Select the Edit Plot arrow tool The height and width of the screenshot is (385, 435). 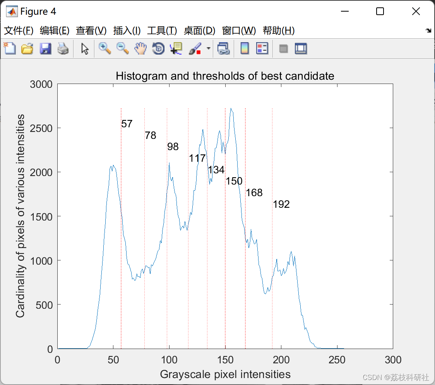click(85, 48)
